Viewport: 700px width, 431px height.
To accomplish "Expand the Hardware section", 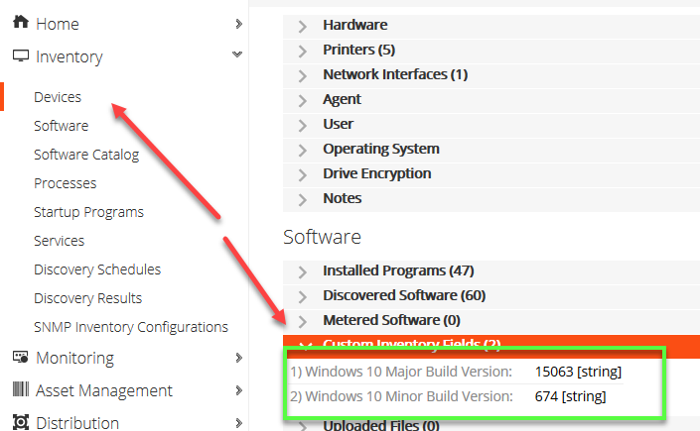I will (x=354, y=25).
